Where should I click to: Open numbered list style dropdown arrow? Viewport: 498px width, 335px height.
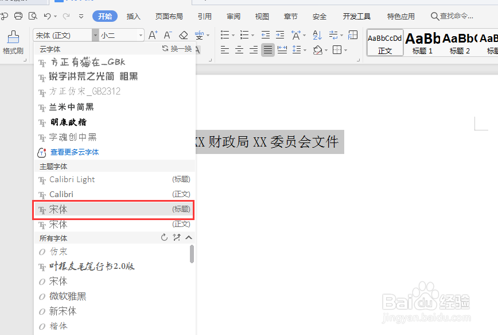coord(252,35)
